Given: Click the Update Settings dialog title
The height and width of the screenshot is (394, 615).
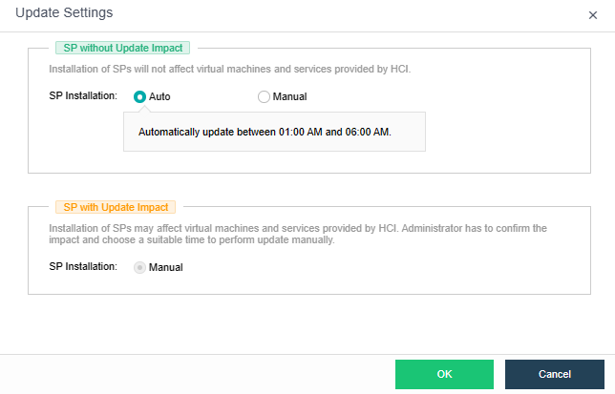Looking at the screenshot, I should (x=64, y=13).
